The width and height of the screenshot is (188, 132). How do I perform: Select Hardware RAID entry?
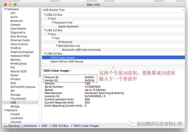coord(20,56)
